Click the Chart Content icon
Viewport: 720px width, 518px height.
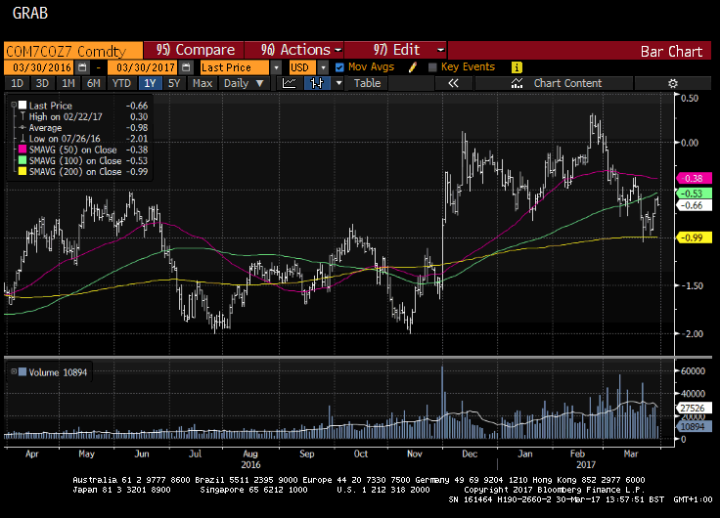click(517, 83)
